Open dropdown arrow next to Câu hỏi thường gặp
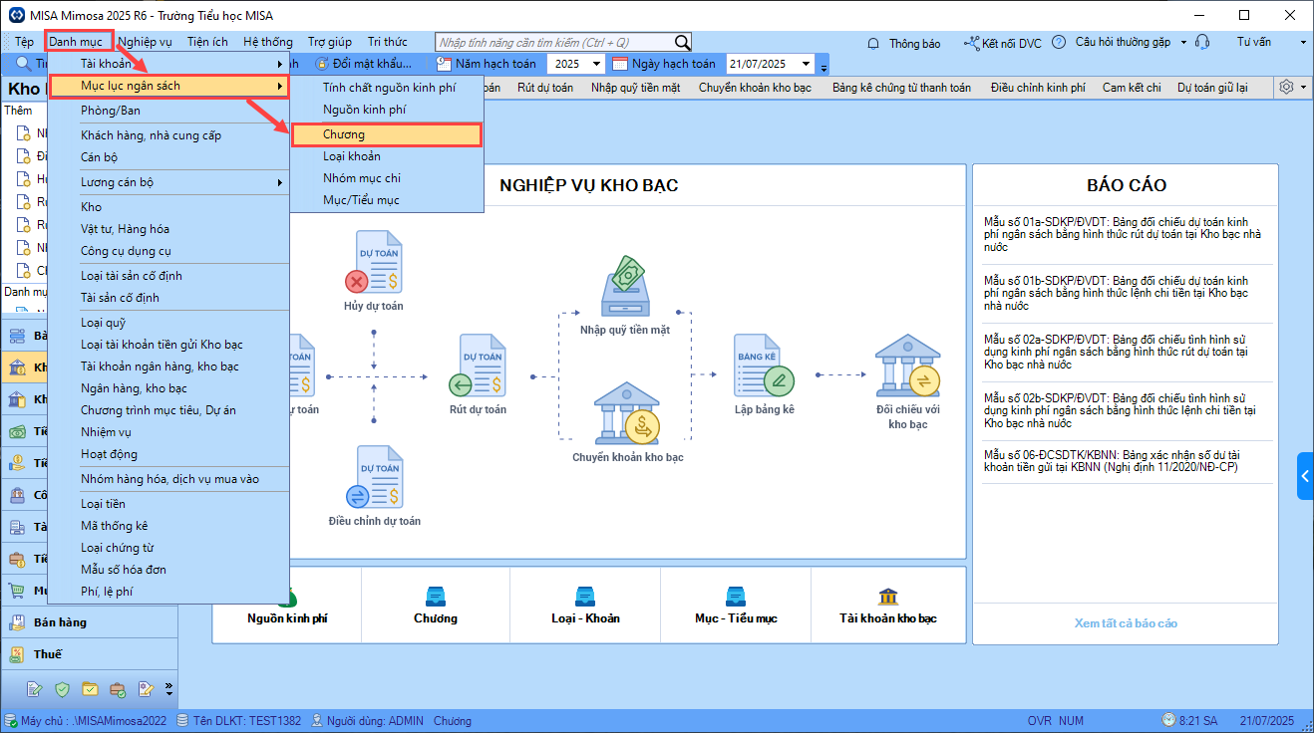The image size is (1314, 733). click(1183, 43)
